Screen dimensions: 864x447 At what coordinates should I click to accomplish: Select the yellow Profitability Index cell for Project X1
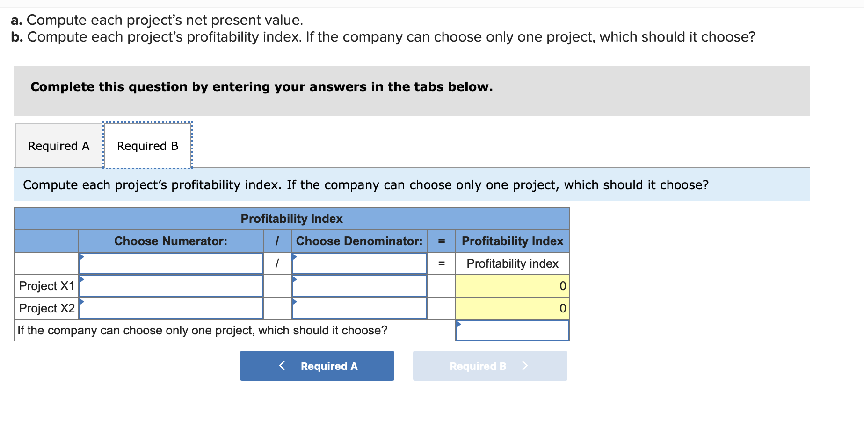coord(512,285)
